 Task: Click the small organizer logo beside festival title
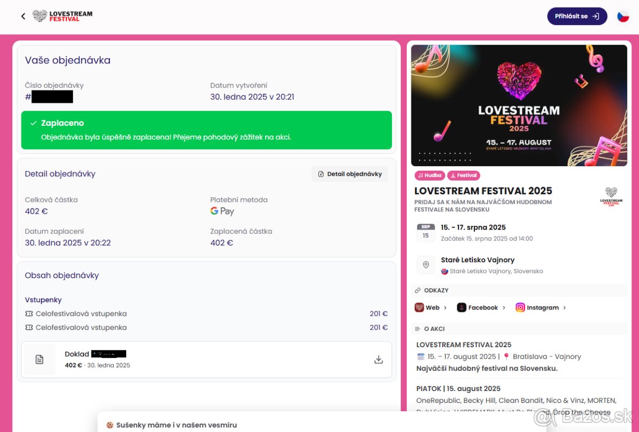point(611,197)
